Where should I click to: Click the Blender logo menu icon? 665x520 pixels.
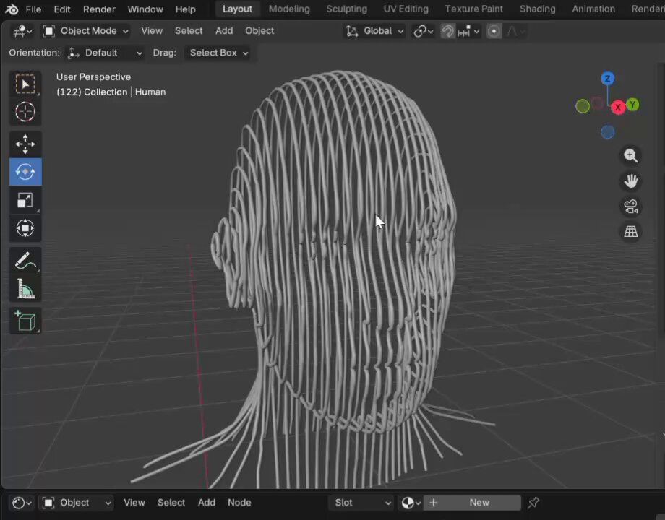12,9
